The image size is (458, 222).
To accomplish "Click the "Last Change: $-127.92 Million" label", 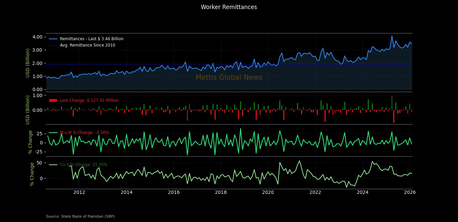I will pos(89,100).
